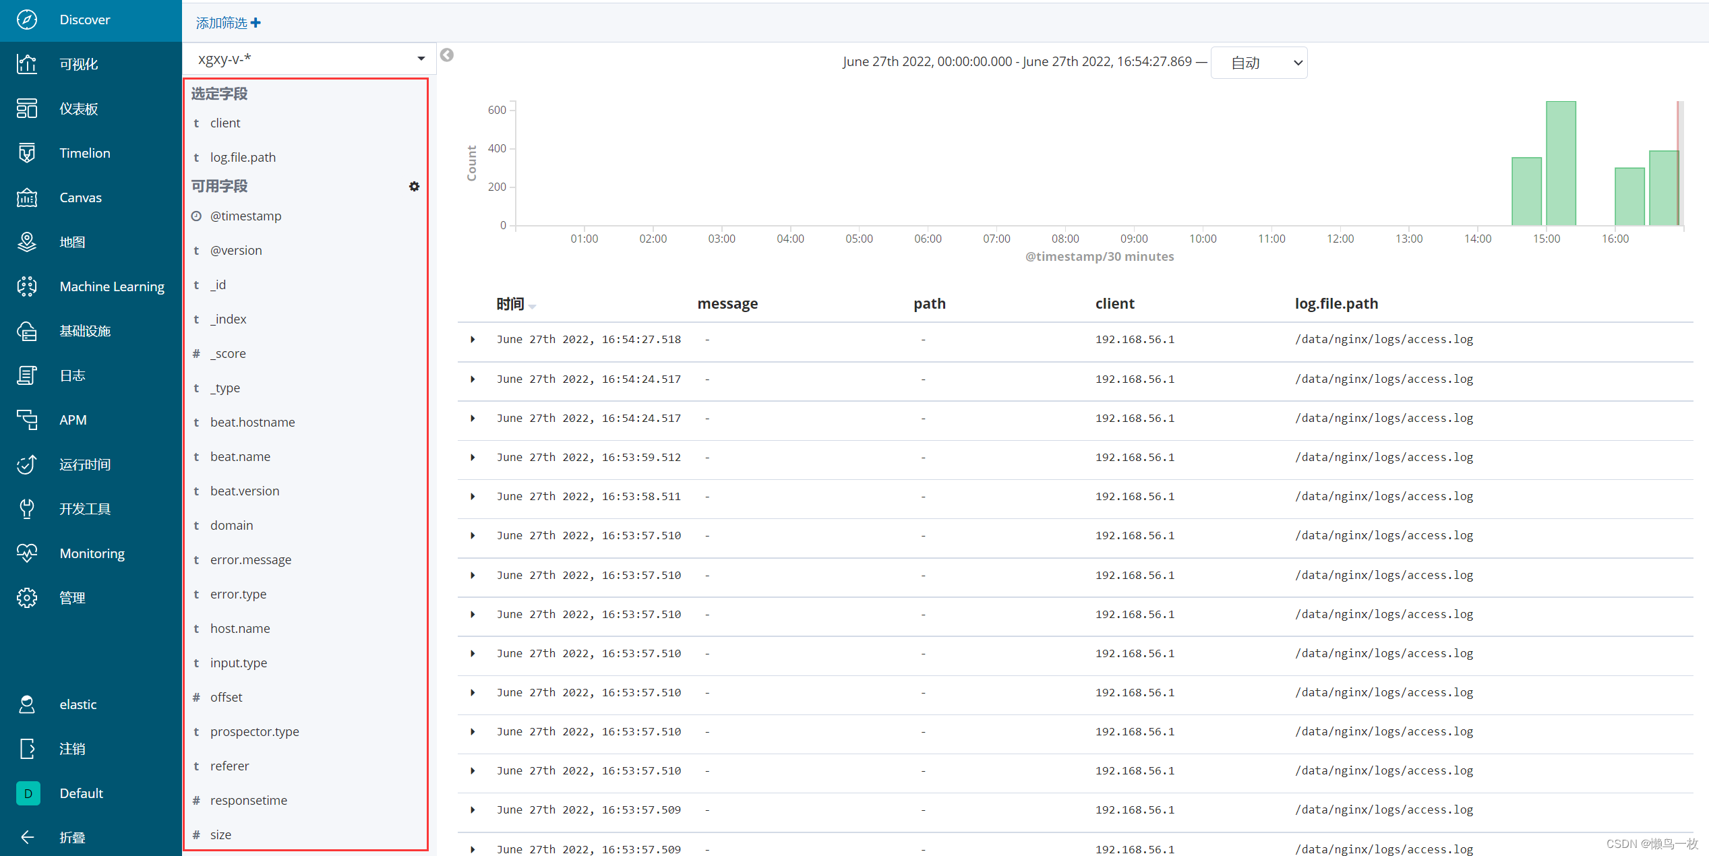The height and width of the screenshot is (856, 1709).
Task: Open the Monitoring heartbeat icon
Action: (x=27, y=553)
